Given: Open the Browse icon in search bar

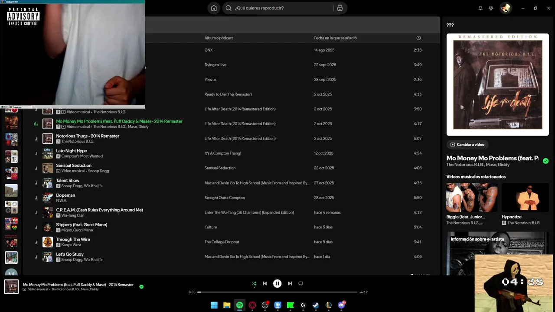Looking at the screenshot, I should 340,8.
